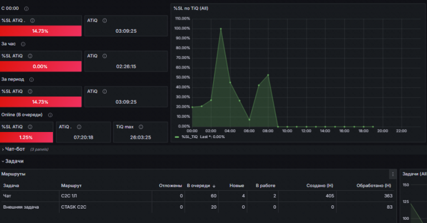Screen dimensions: 427x223
Task: Click info icon beside За период heading
Action: pyautogui.click(x=32, y=79)
